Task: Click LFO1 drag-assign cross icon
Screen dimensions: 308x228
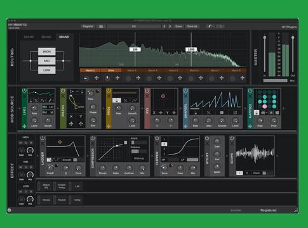Action: [x=24, y=126]
